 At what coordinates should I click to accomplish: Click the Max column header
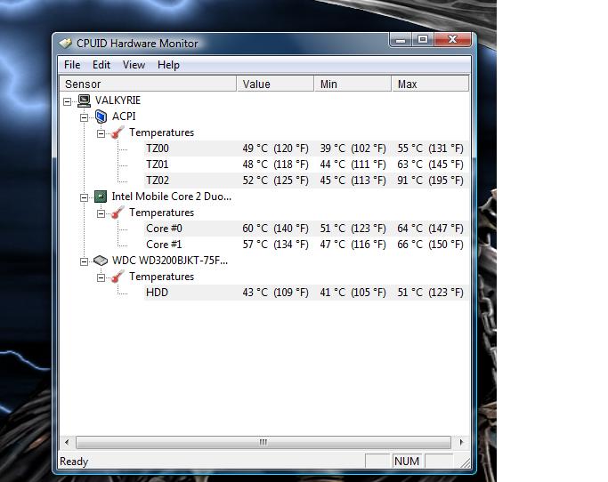click(x=430, y=84)
